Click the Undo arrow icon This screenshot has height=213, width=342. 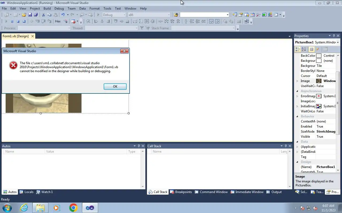pos(63,15)
